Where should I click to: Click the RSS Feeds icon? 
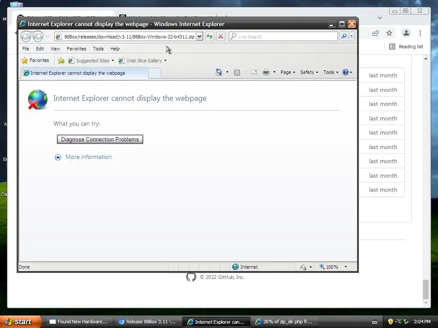237,73
